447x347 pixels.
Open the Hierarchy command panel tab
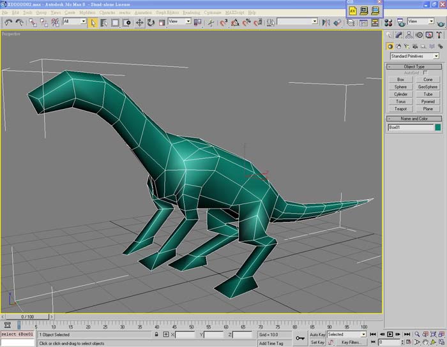409,35
